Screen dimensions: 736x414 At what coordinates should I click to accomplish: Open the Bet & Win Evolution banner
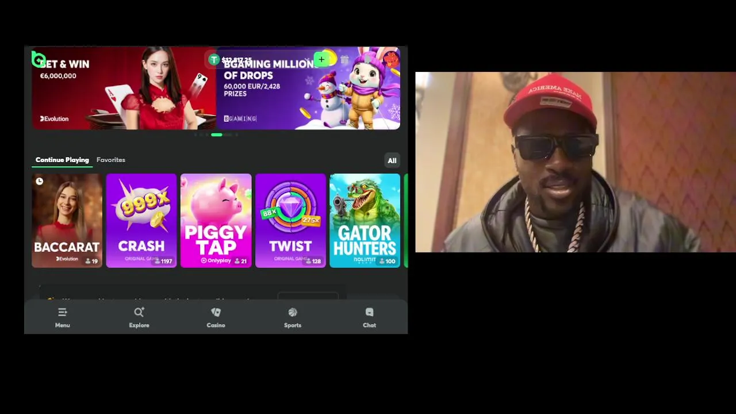pos(124,88)
